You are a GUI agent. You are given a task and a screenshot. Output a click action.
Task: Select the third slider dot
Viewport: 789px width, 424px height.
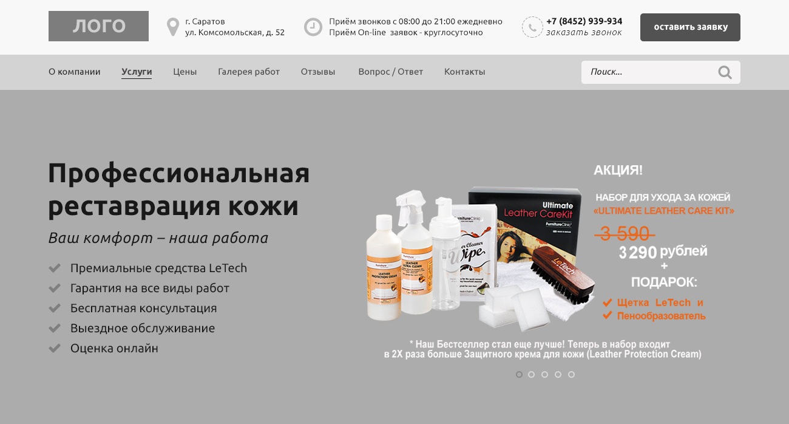coord(545,374)
